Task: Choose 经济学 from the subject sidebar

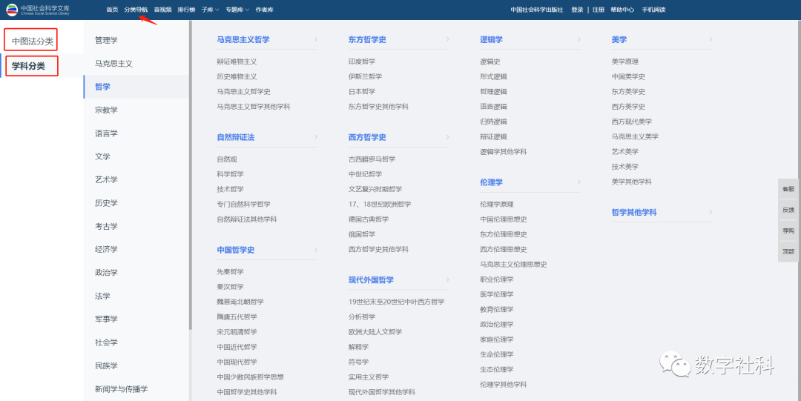Action: pyautogui.click(x=106, y=250)
